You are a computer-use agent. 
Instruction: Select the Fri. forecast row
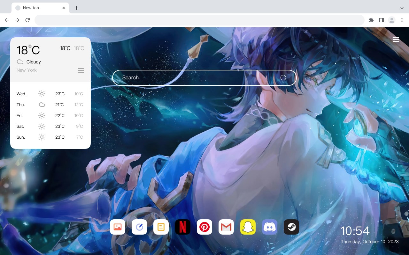(50, 115)
